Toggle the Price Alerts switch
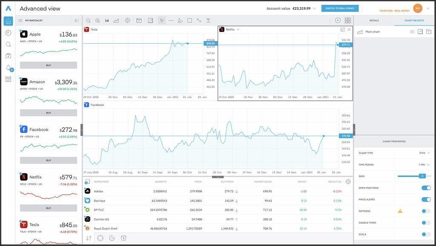436x246 pixels. (x=426, y=200)
